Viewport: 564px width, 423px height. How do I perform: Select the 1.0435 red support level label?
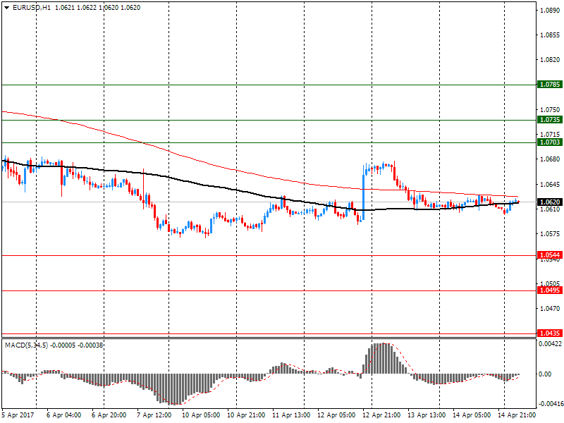[x=550, y=333]
